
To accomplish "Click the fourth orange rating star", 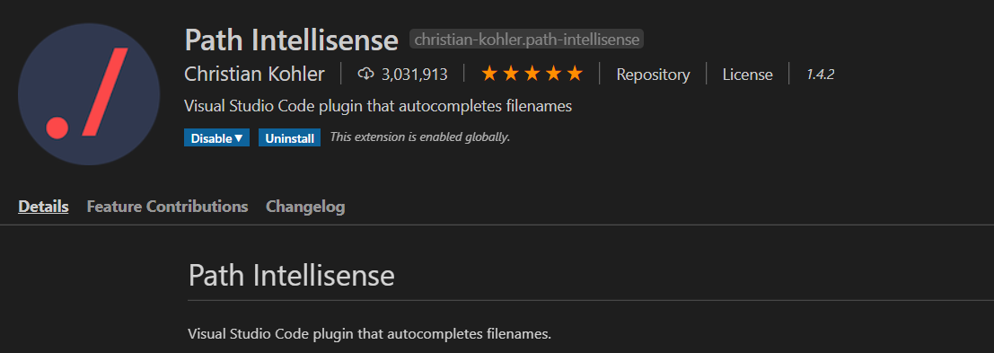I will tap(553, 75).
